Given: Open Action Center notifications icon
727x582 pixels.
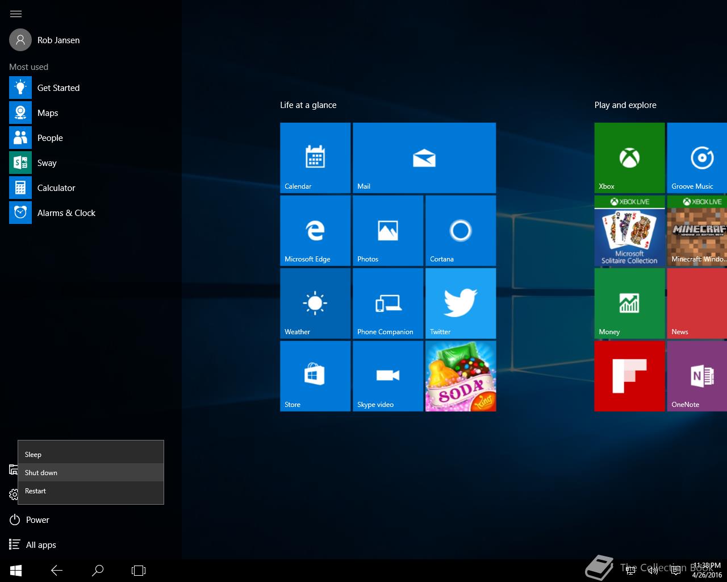Looking at the screenshot, I should [x=676, y=571].
